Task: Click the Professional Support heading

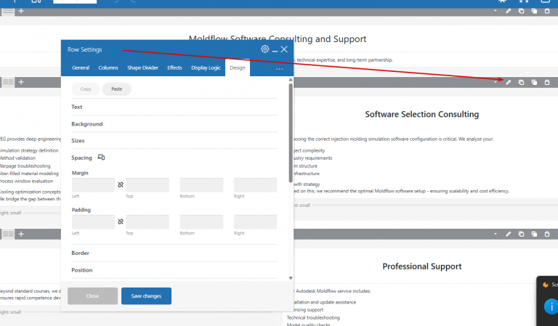Action: [421, 266]
